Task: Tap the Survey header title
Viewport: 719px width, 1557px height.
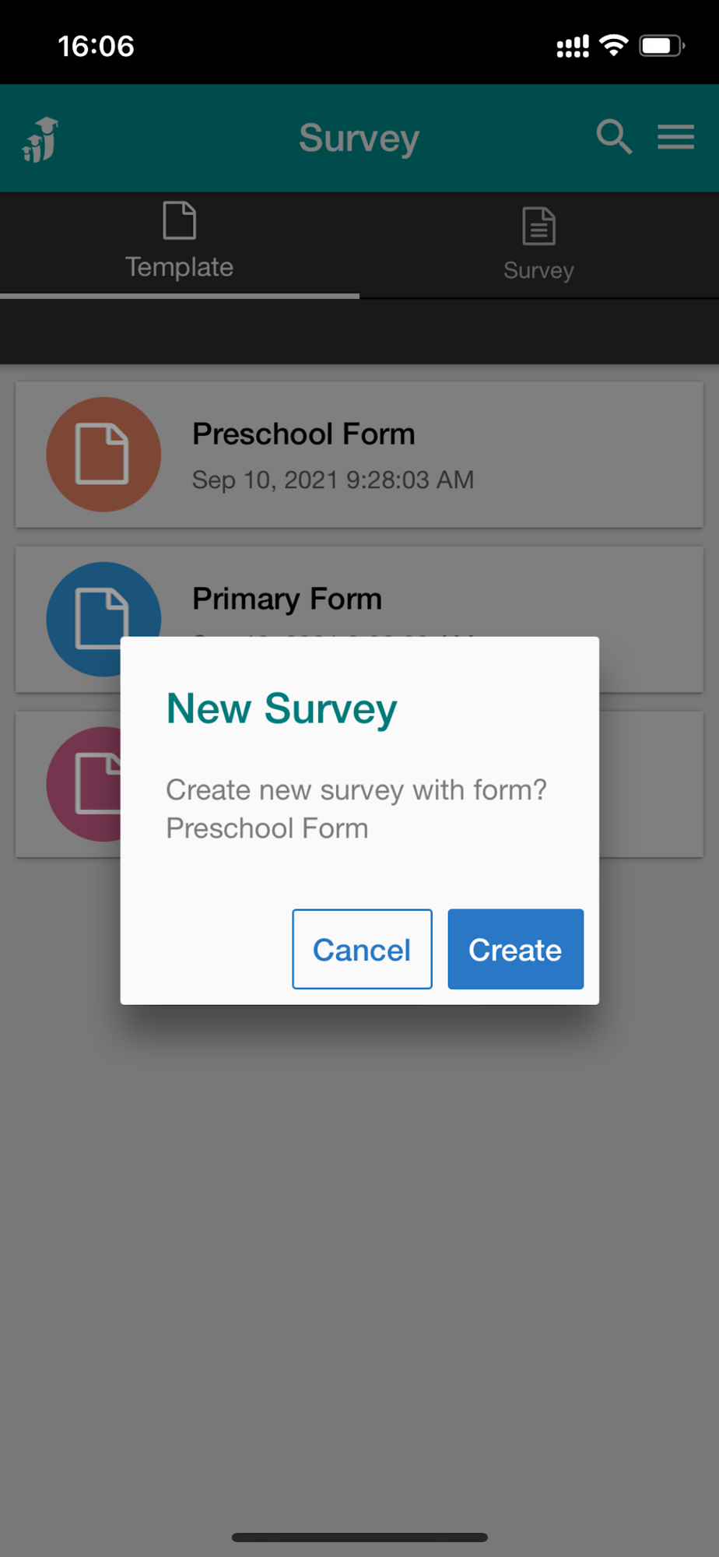Action: (x=359, y=138)
